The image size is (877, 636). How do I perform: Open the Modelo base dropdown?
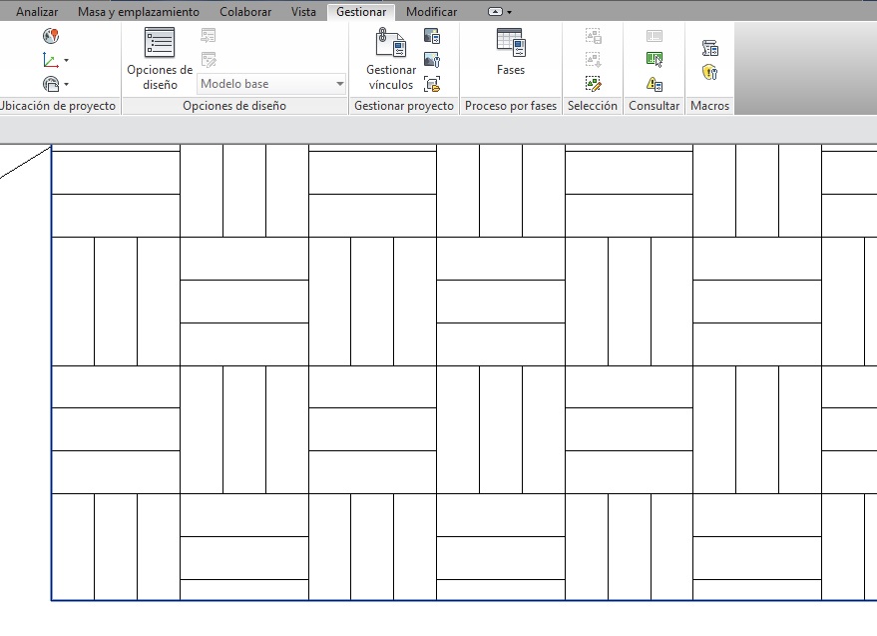pyautogui.click(x=340, y=85)
